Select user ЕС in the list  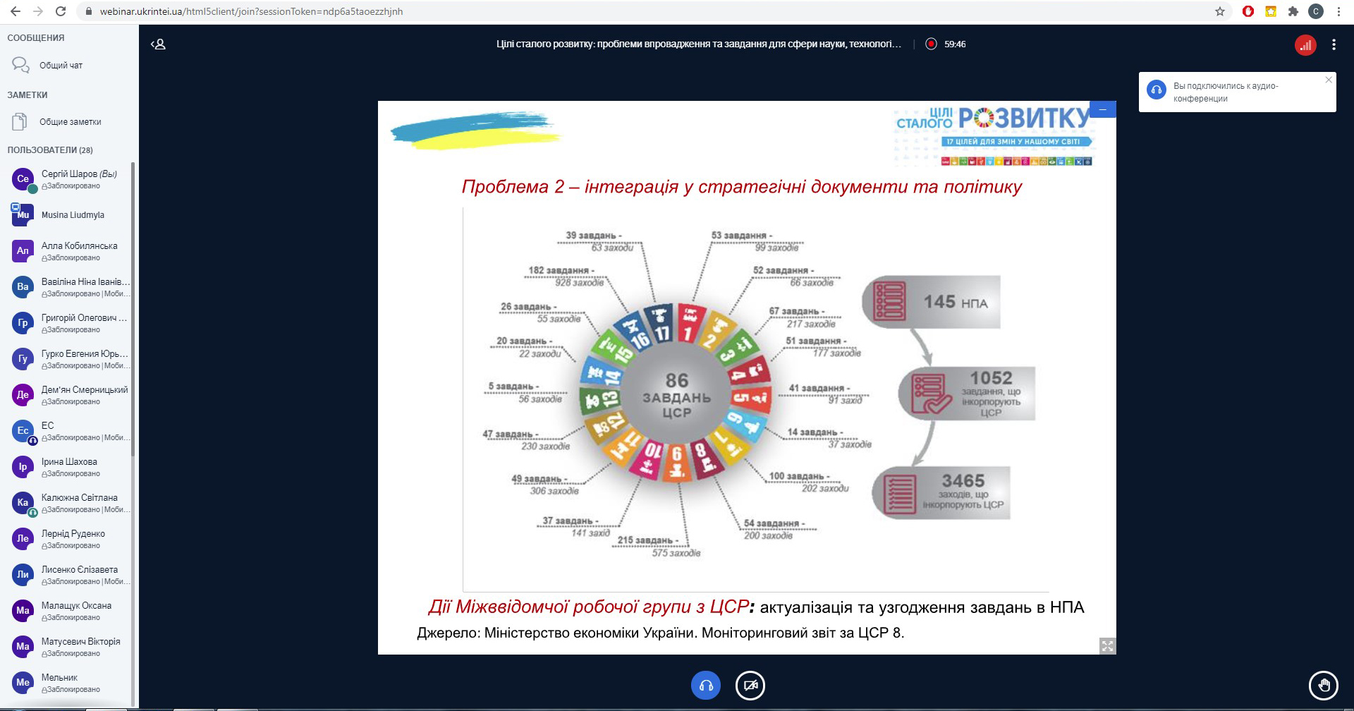69,431
